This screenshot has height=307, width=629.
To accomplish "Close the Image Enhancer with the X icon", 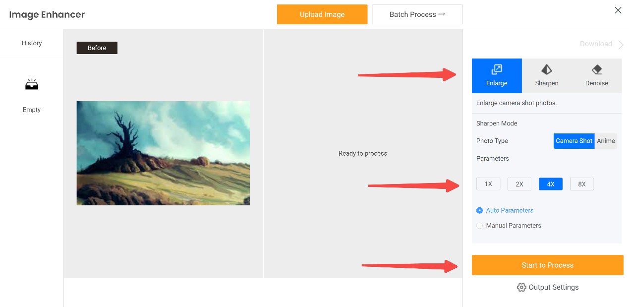I will [618, 10].
